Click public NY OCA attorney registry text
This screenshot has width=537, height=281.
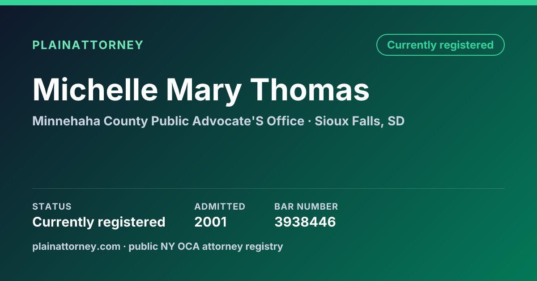[x=206, y=246]
